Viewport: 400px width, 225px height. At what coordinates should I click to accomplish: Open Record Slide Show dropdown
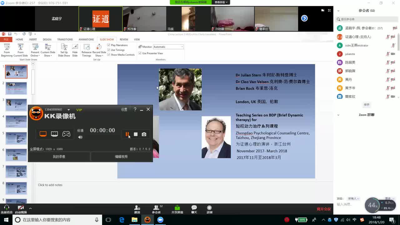pos(99,50)
